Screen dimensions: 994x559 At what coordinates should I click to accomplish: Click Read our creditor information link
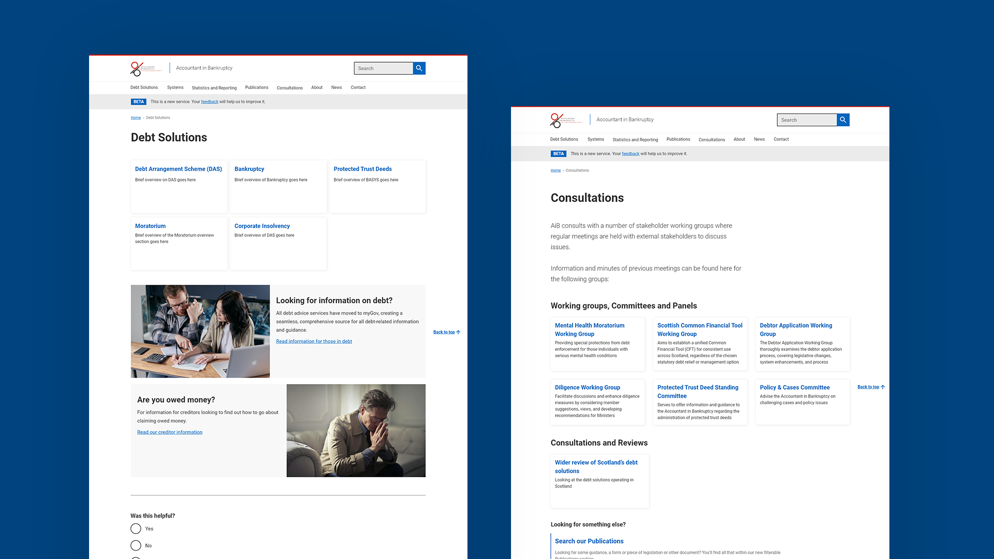click(x=170, y=432)
